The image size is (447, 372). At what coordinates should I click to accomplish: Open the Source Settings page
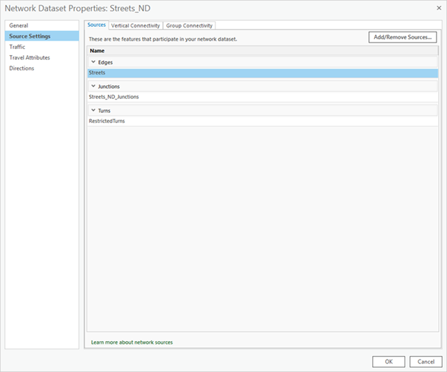(30, 36)
